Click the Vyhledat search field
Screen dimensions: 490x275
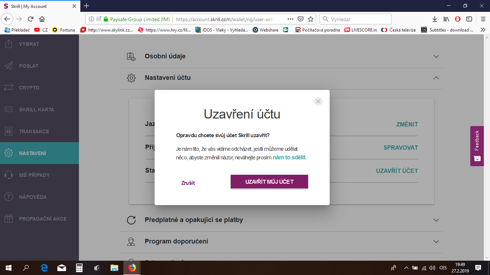click(x=355, y=19)
